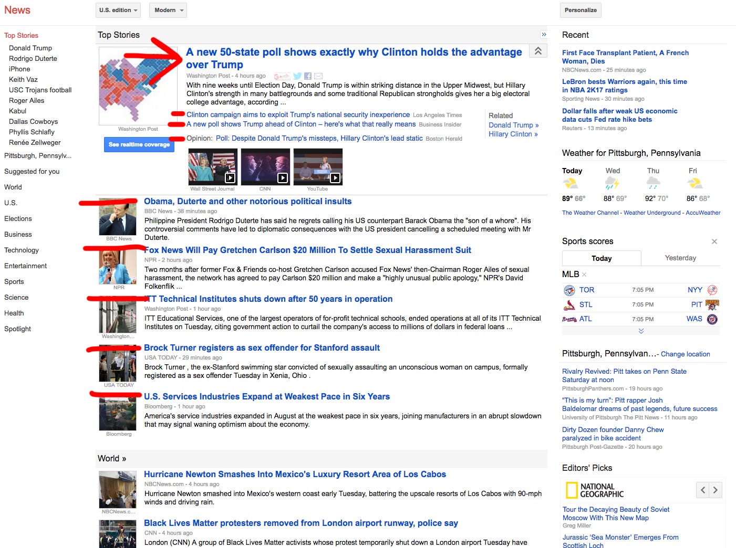Select Dallas Cowboys topic in sidebar
This screenshot has width=736, height=548.
pos(33,122)
